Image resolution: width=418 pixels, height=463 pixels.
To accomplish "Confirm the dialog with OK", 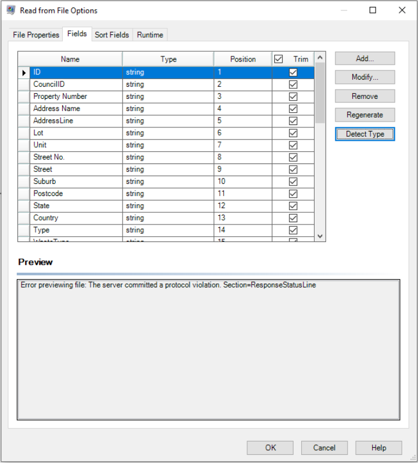I will 270,447.
